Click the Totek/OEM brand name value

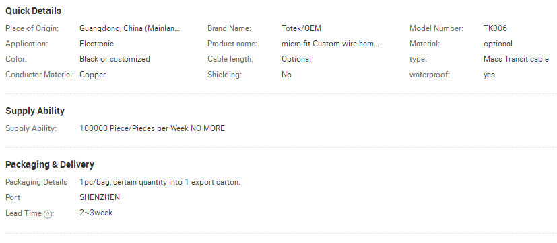pos(301,28)
